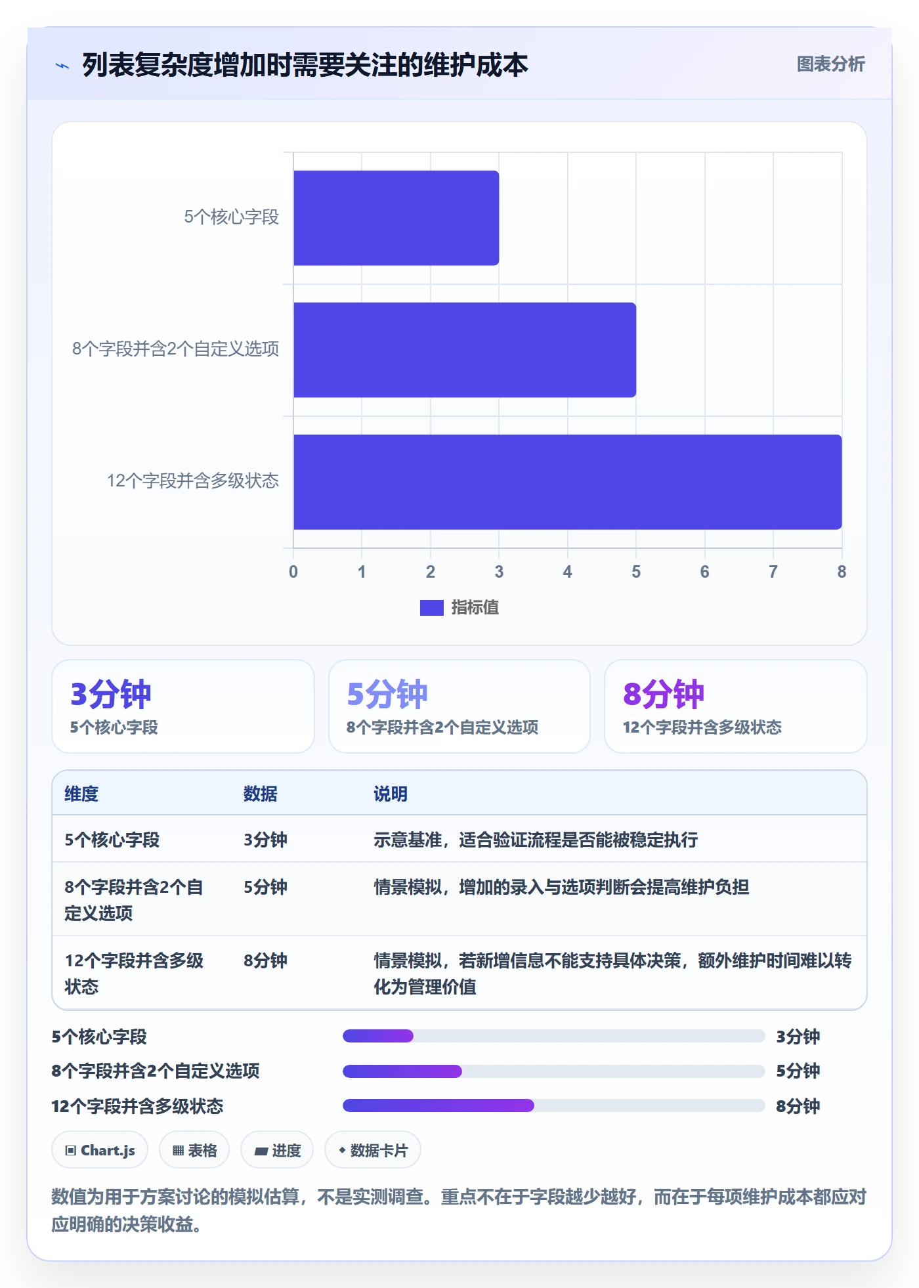Image resolution: width=919 pixels, height=1288 pixels.
Task: Click the 说明 table column header
Action: click(x=391, y=794)
